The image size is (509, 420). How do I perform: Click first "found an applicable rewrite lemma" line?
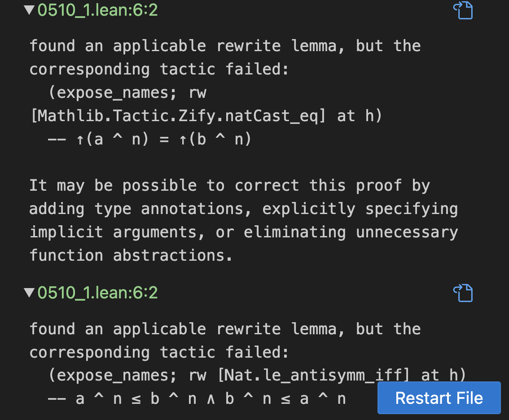pos(224,46)
